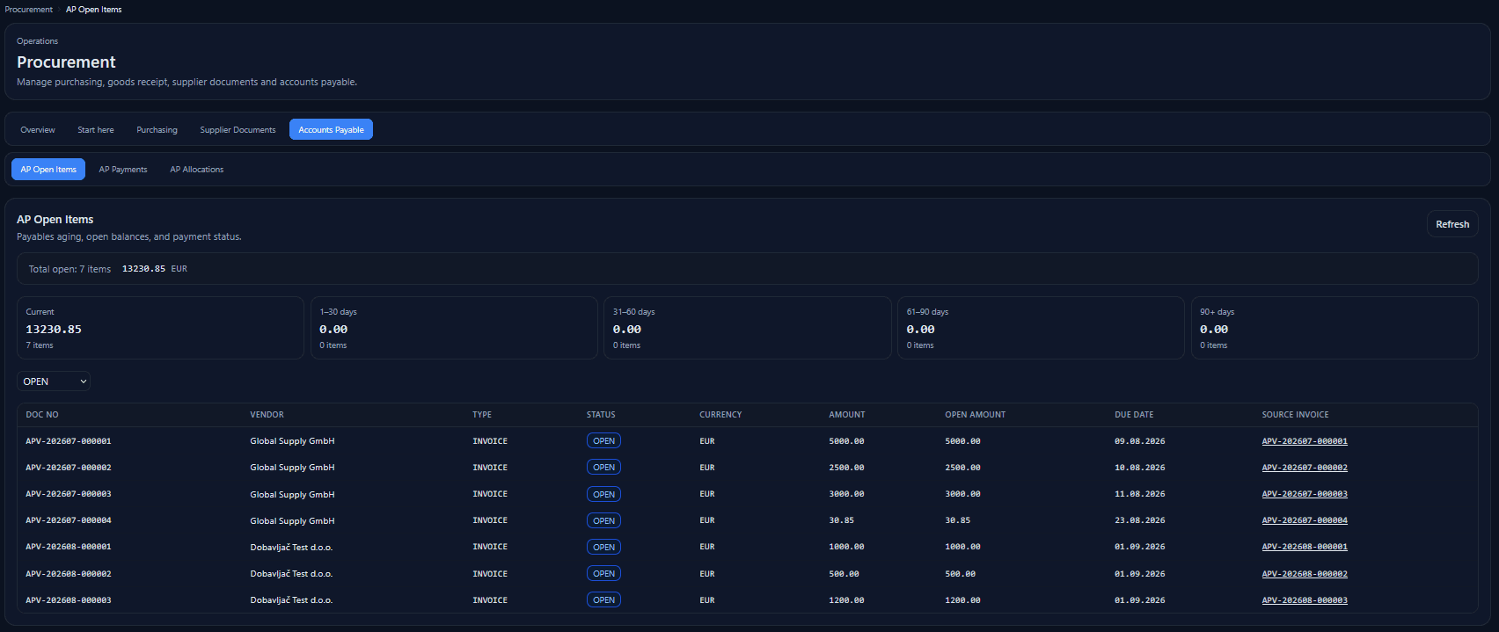This screenshot has height=632, width=1499.
Task: Select doc number APV-202608-000001 in DOC NO column
Action: tap(69, 547)
